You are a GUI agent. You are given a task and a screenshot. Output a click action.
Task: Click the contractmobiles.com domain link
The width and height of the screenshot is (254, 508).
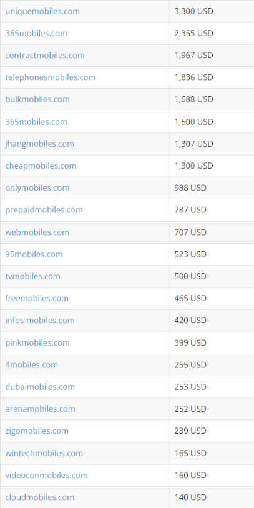click(x=45, y=56)
